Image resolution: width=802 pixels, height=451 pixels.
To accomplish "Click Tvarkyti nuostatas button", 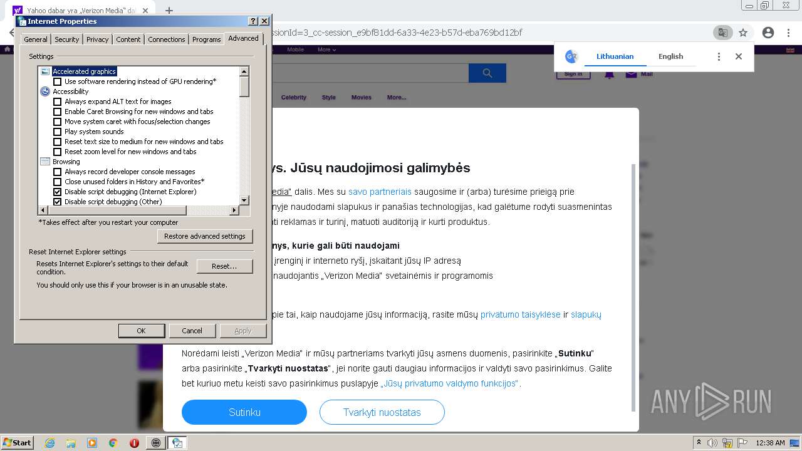I will [382, 412].
